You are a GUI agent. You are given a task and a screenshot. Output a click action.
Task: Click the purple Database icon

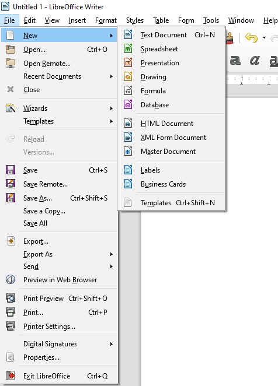click(128, 105)
